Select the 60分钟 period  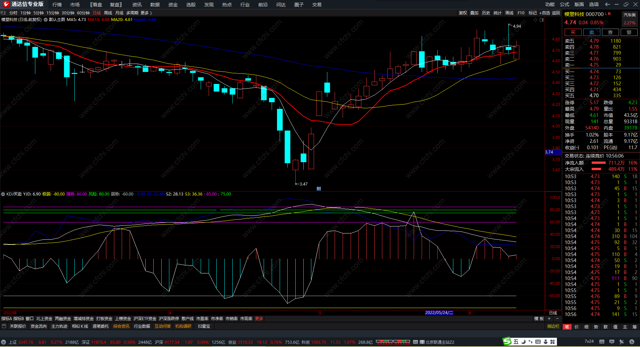pos(83,13)
